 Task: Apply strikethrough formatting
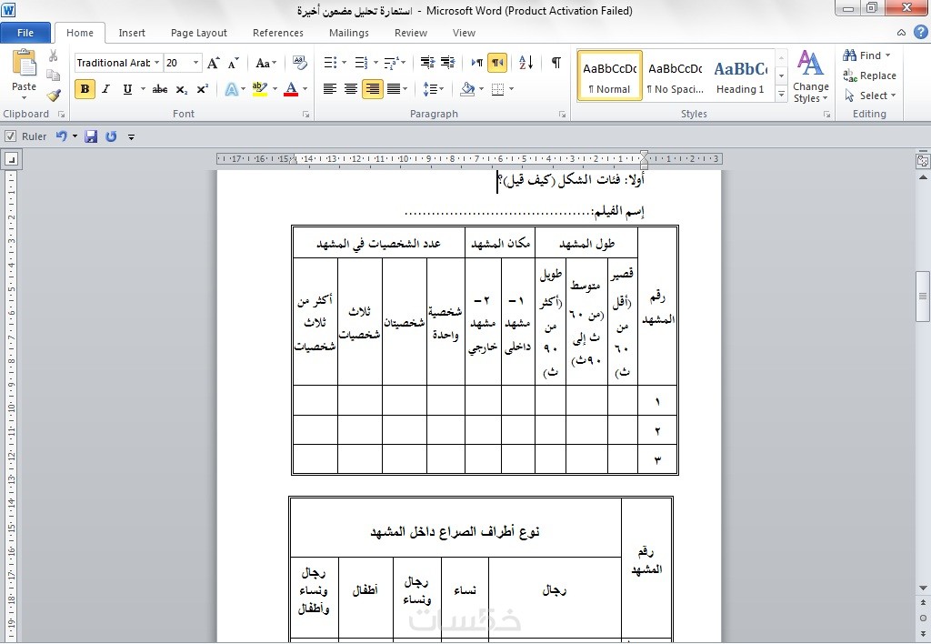coord(160,89)
